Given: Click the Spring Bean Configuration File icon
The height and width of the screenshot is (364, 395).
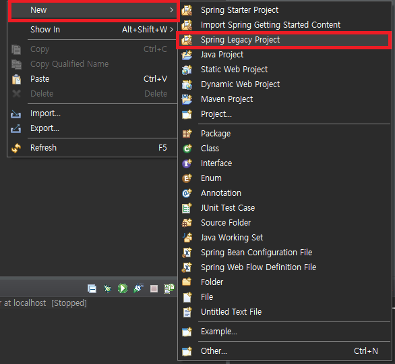Looking at the screenshot, I should (187, 253).
